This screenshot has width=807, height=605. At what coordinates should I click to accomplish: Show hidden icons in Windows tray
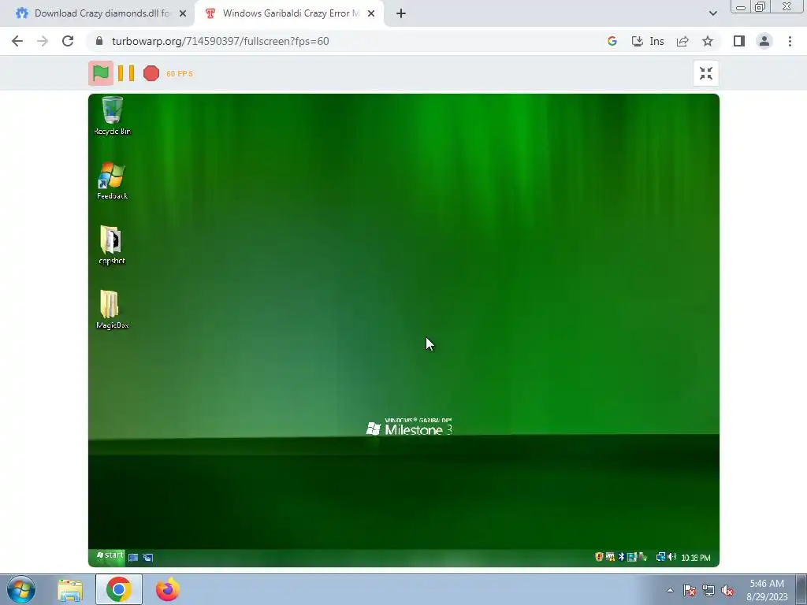pos(670,590)
